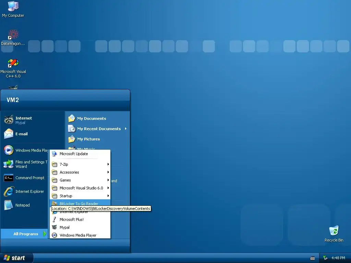Click the Accessories folder icon
Image resolution: width=351 pixels, height=263 pixels.
click(x=55, y=172)
